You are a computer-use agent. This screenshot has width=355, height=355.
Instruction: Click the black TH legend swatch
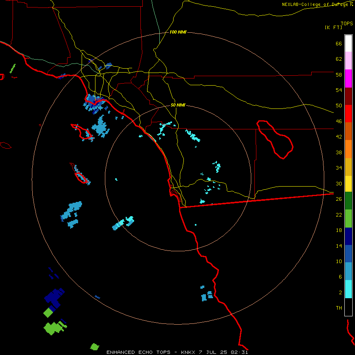coord(348,307)
